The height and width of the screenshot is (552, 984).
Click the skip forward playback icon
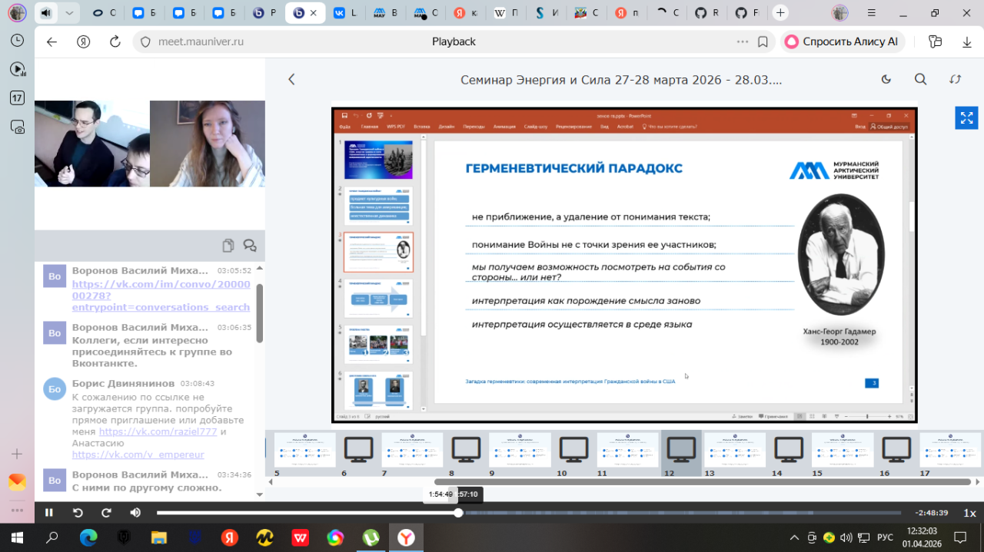click(107, 513)
